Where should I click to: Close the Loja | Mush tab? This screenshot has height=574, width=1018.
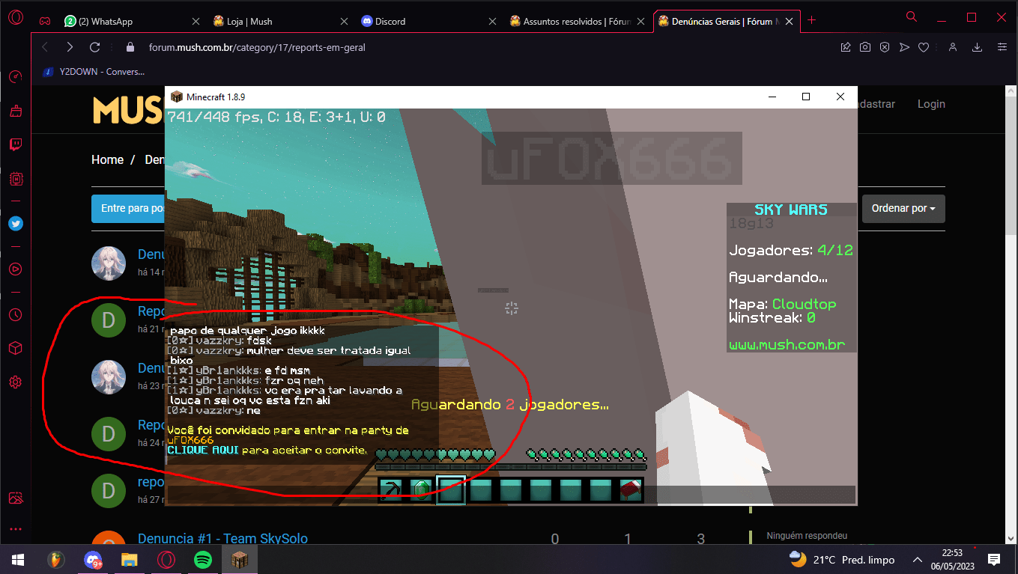344,21
